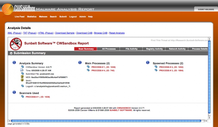Click icon beside PROCESS # 2 entry
Screen dimensions: 218x127
(156, 67)
